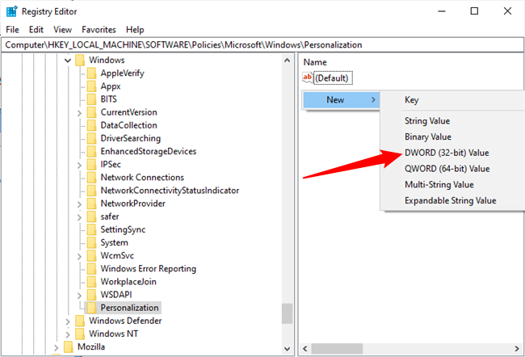Click the Network Connections folder icon
This screenshot has height=357, width=525.
[x=91, y=178]
